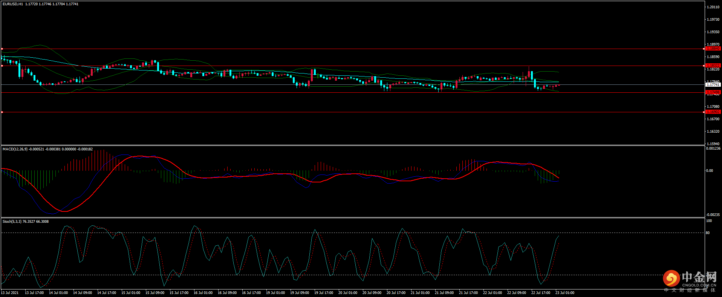Click the red 1.16902 price label

tap(713, 112)
